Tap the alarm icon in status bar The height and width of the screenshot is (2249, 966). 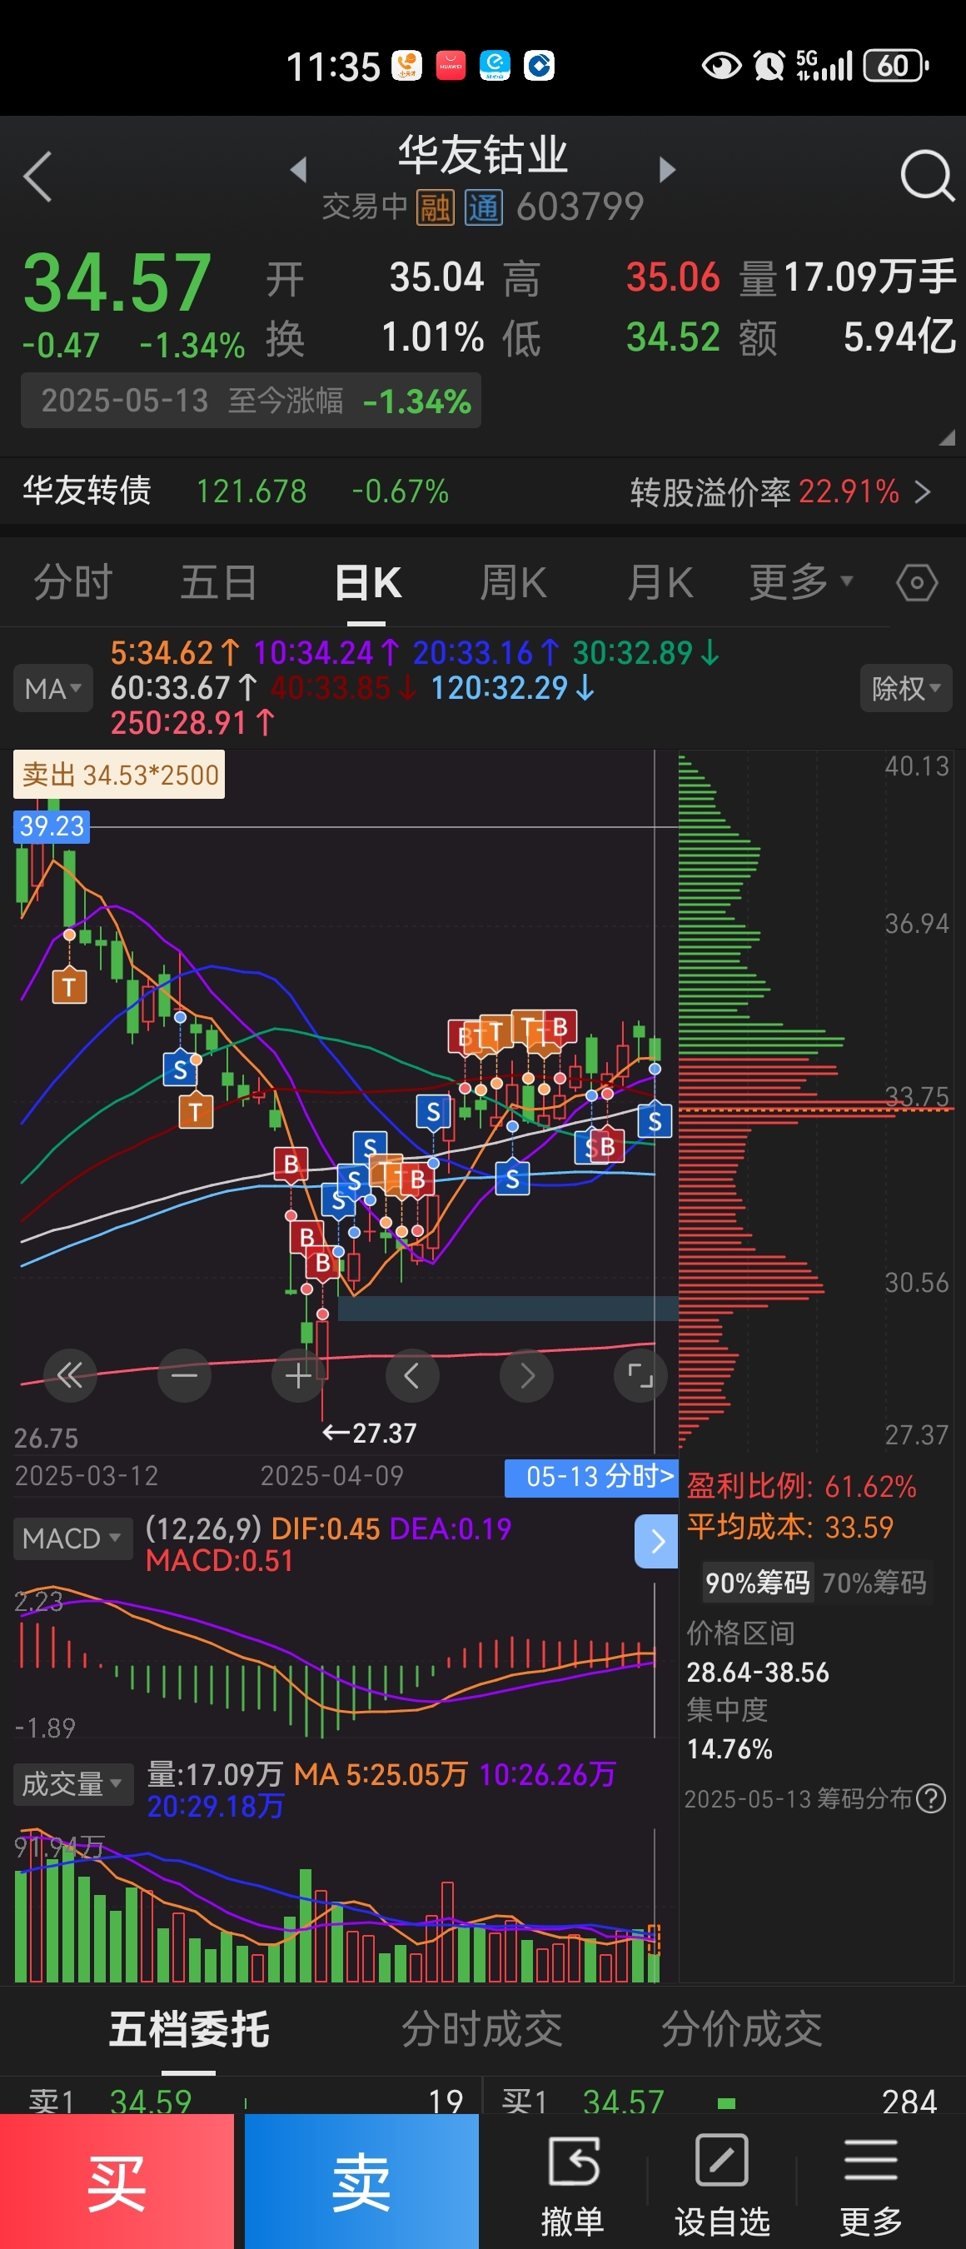point(769,66)
